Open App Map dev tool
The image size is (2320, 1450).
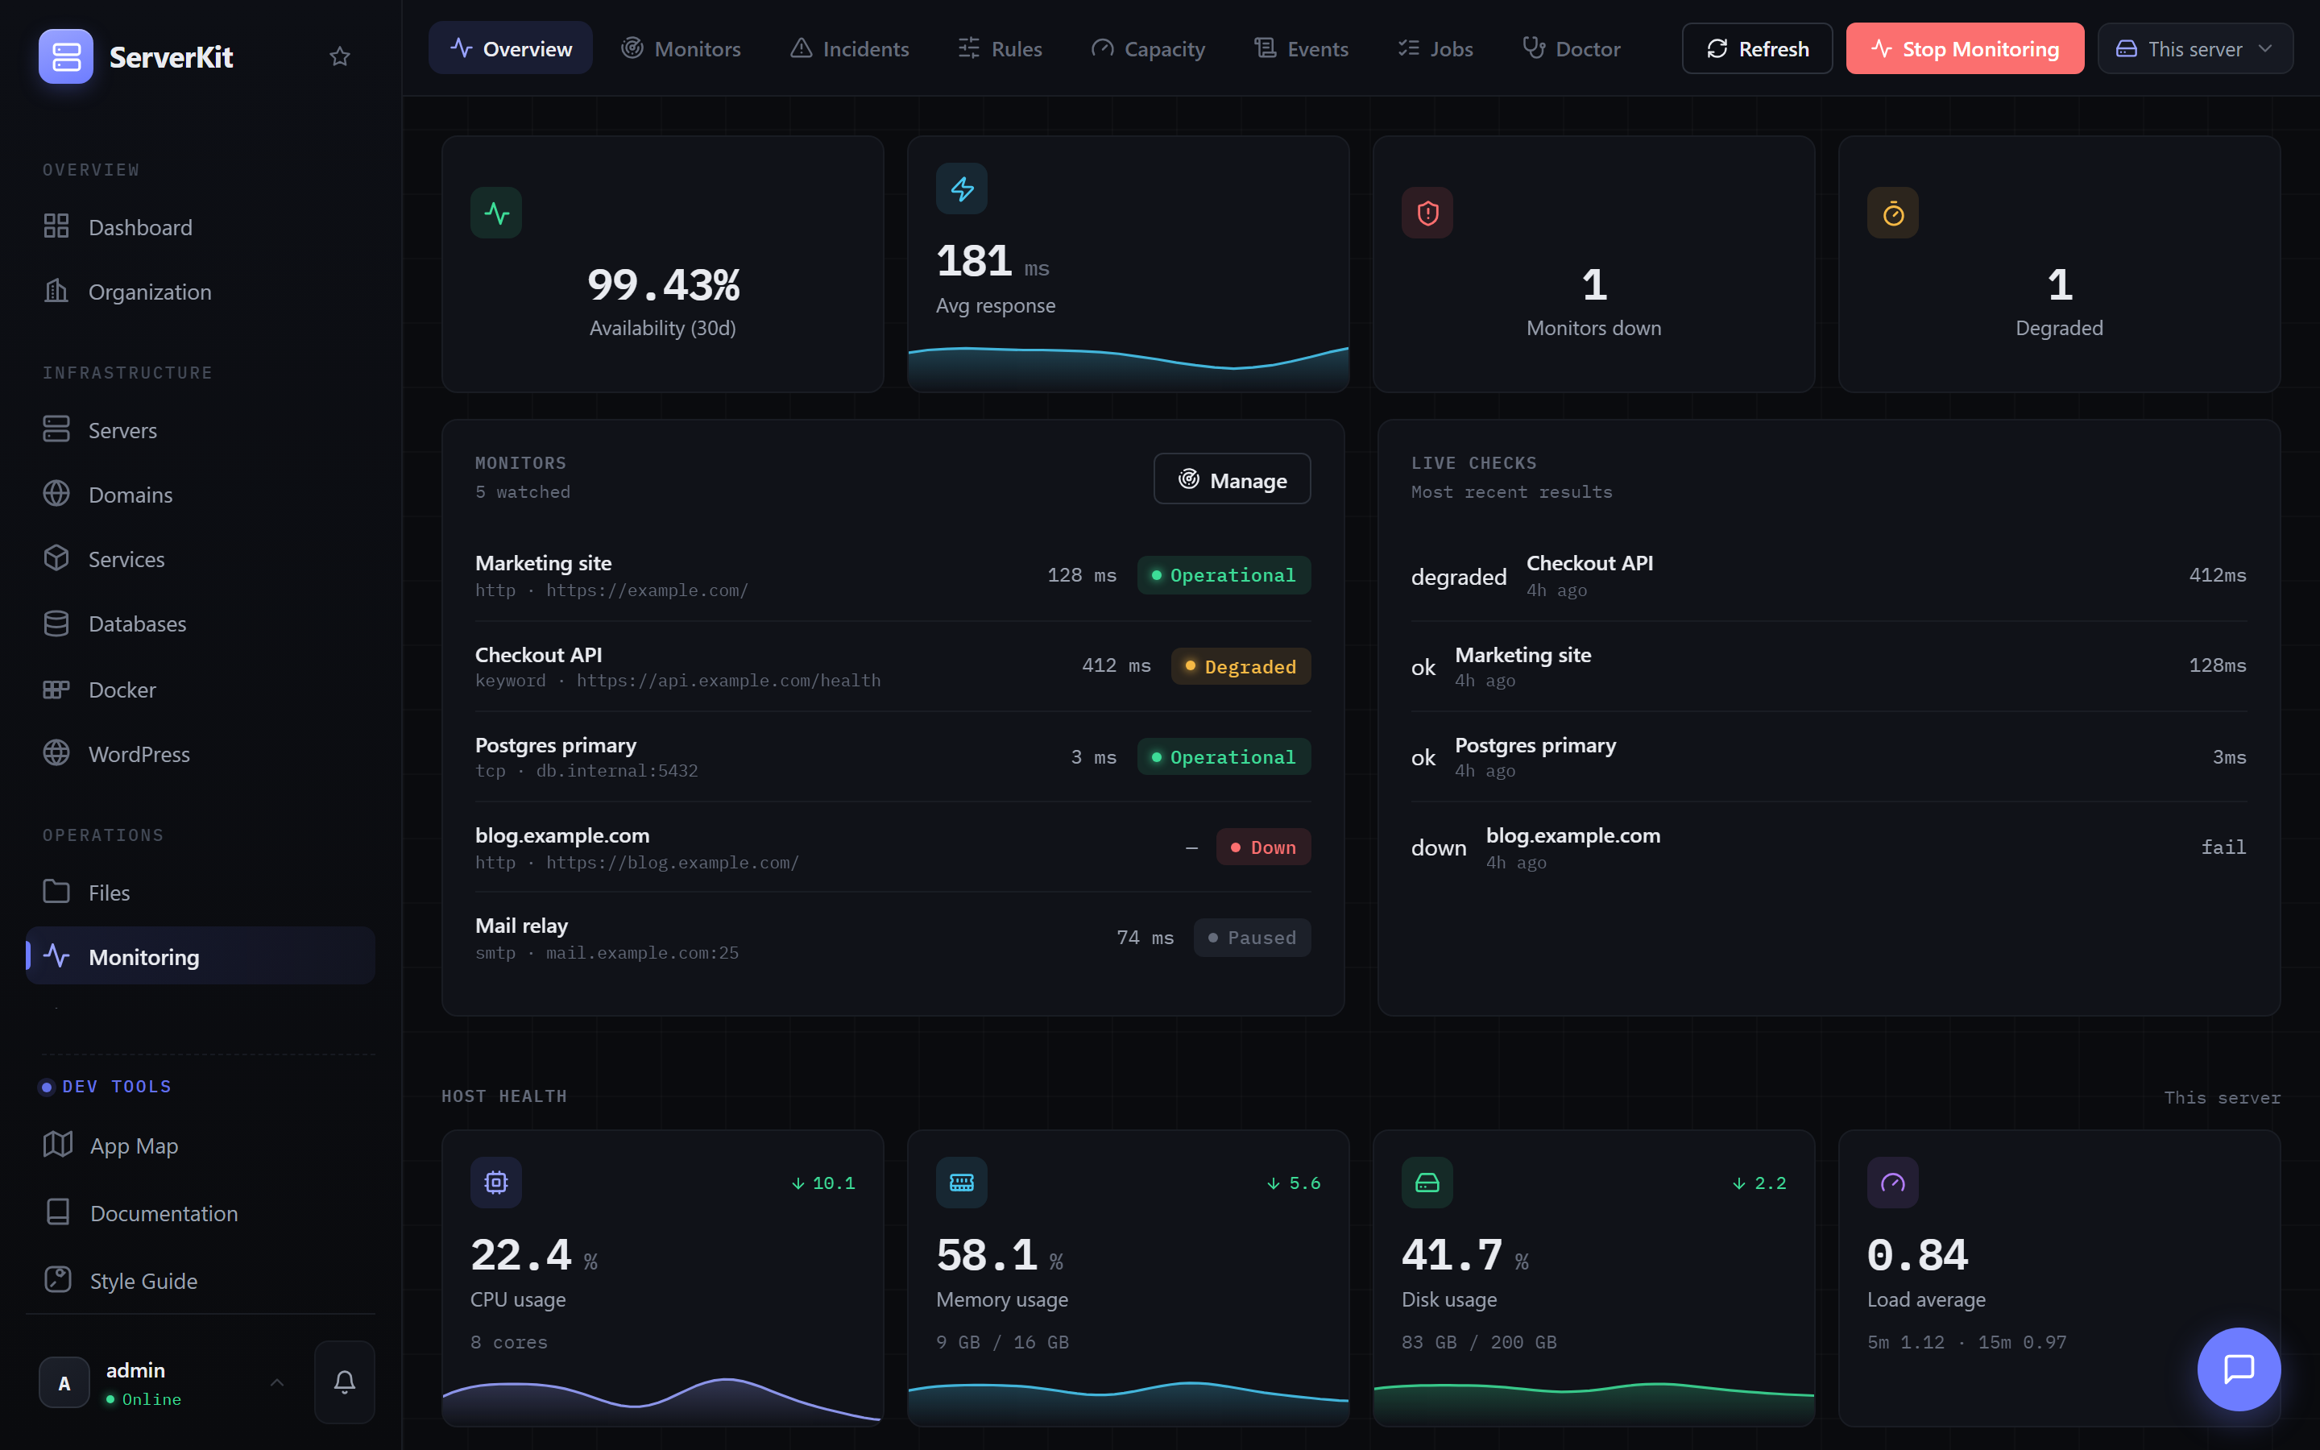click(x=201, y=1146)
